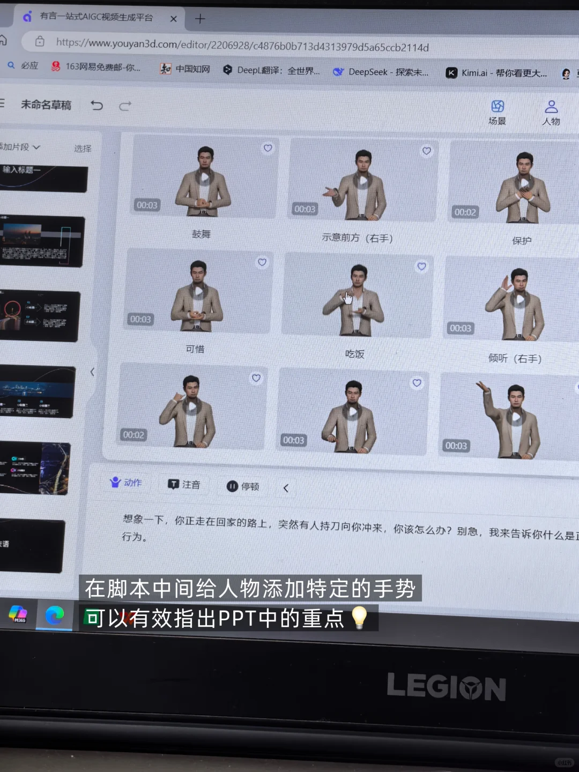Click the redo arrow
This screenshot has height=772, width=579.
click(x=125, y=106)
